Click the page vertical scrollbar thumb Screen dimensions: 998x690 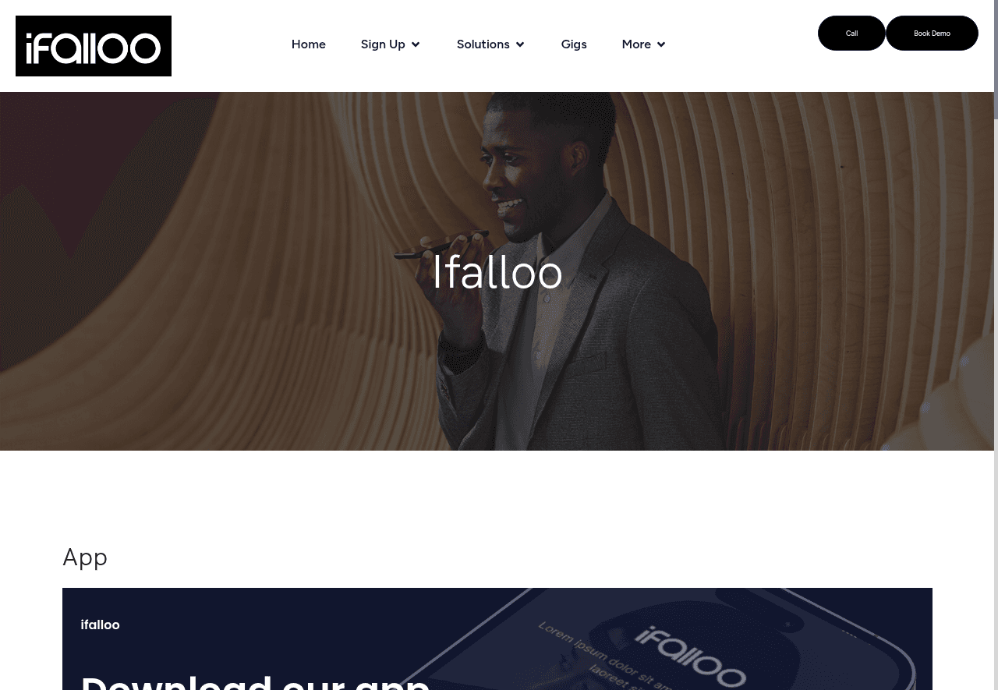tap(996, 59)
